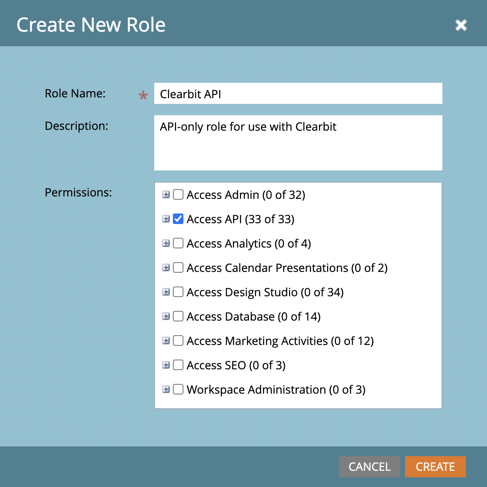
Task: Click Access Calendar Presentations (0 of 2) label
Action: (x=287, y=268)
